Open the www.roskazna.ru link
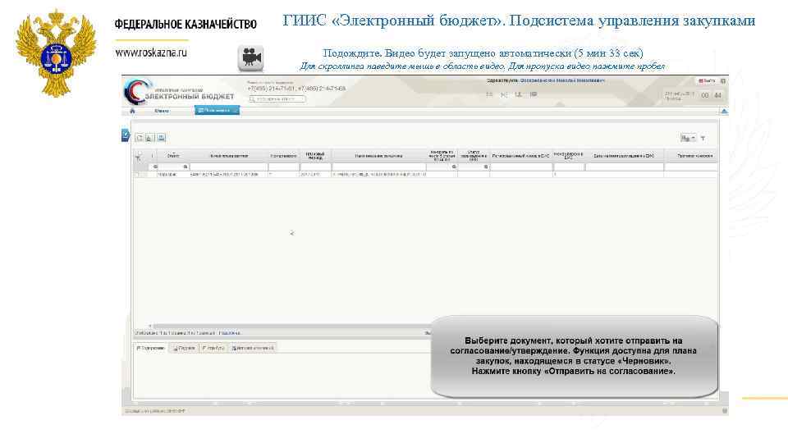The height and width of the screenshot is (443, 788). (x=151, y=53)
